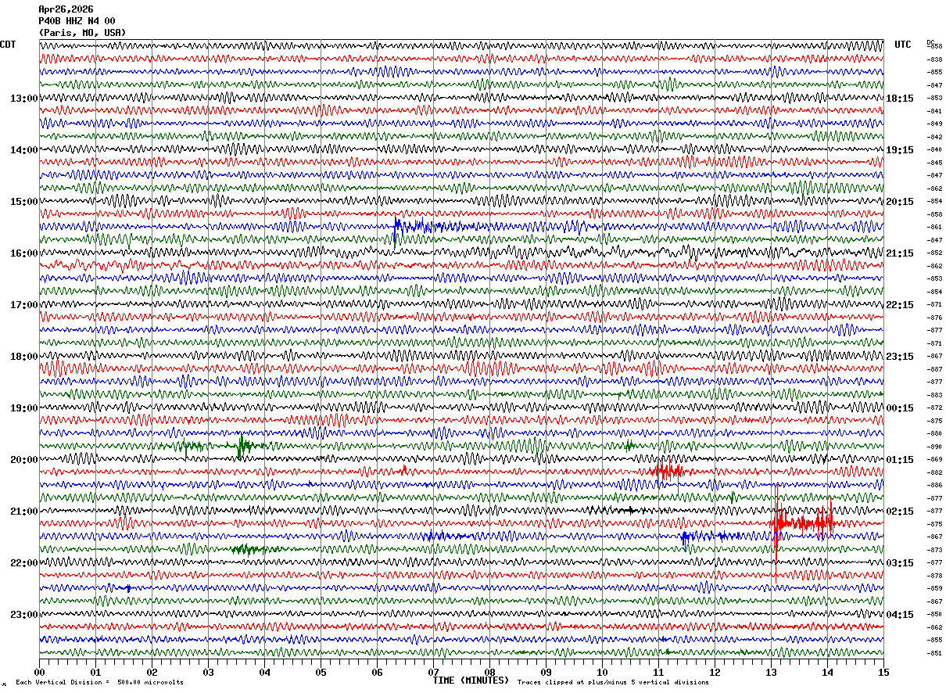Click minute 05 on the bottom time axis
Screen dimensions: 946x693
tap(321, 672)
